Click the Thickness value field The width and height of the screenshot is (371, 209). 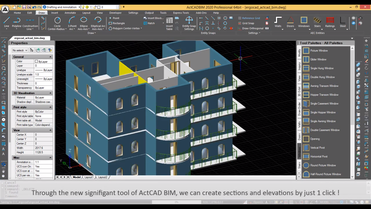pyautogui.click(x=43, y=83)
